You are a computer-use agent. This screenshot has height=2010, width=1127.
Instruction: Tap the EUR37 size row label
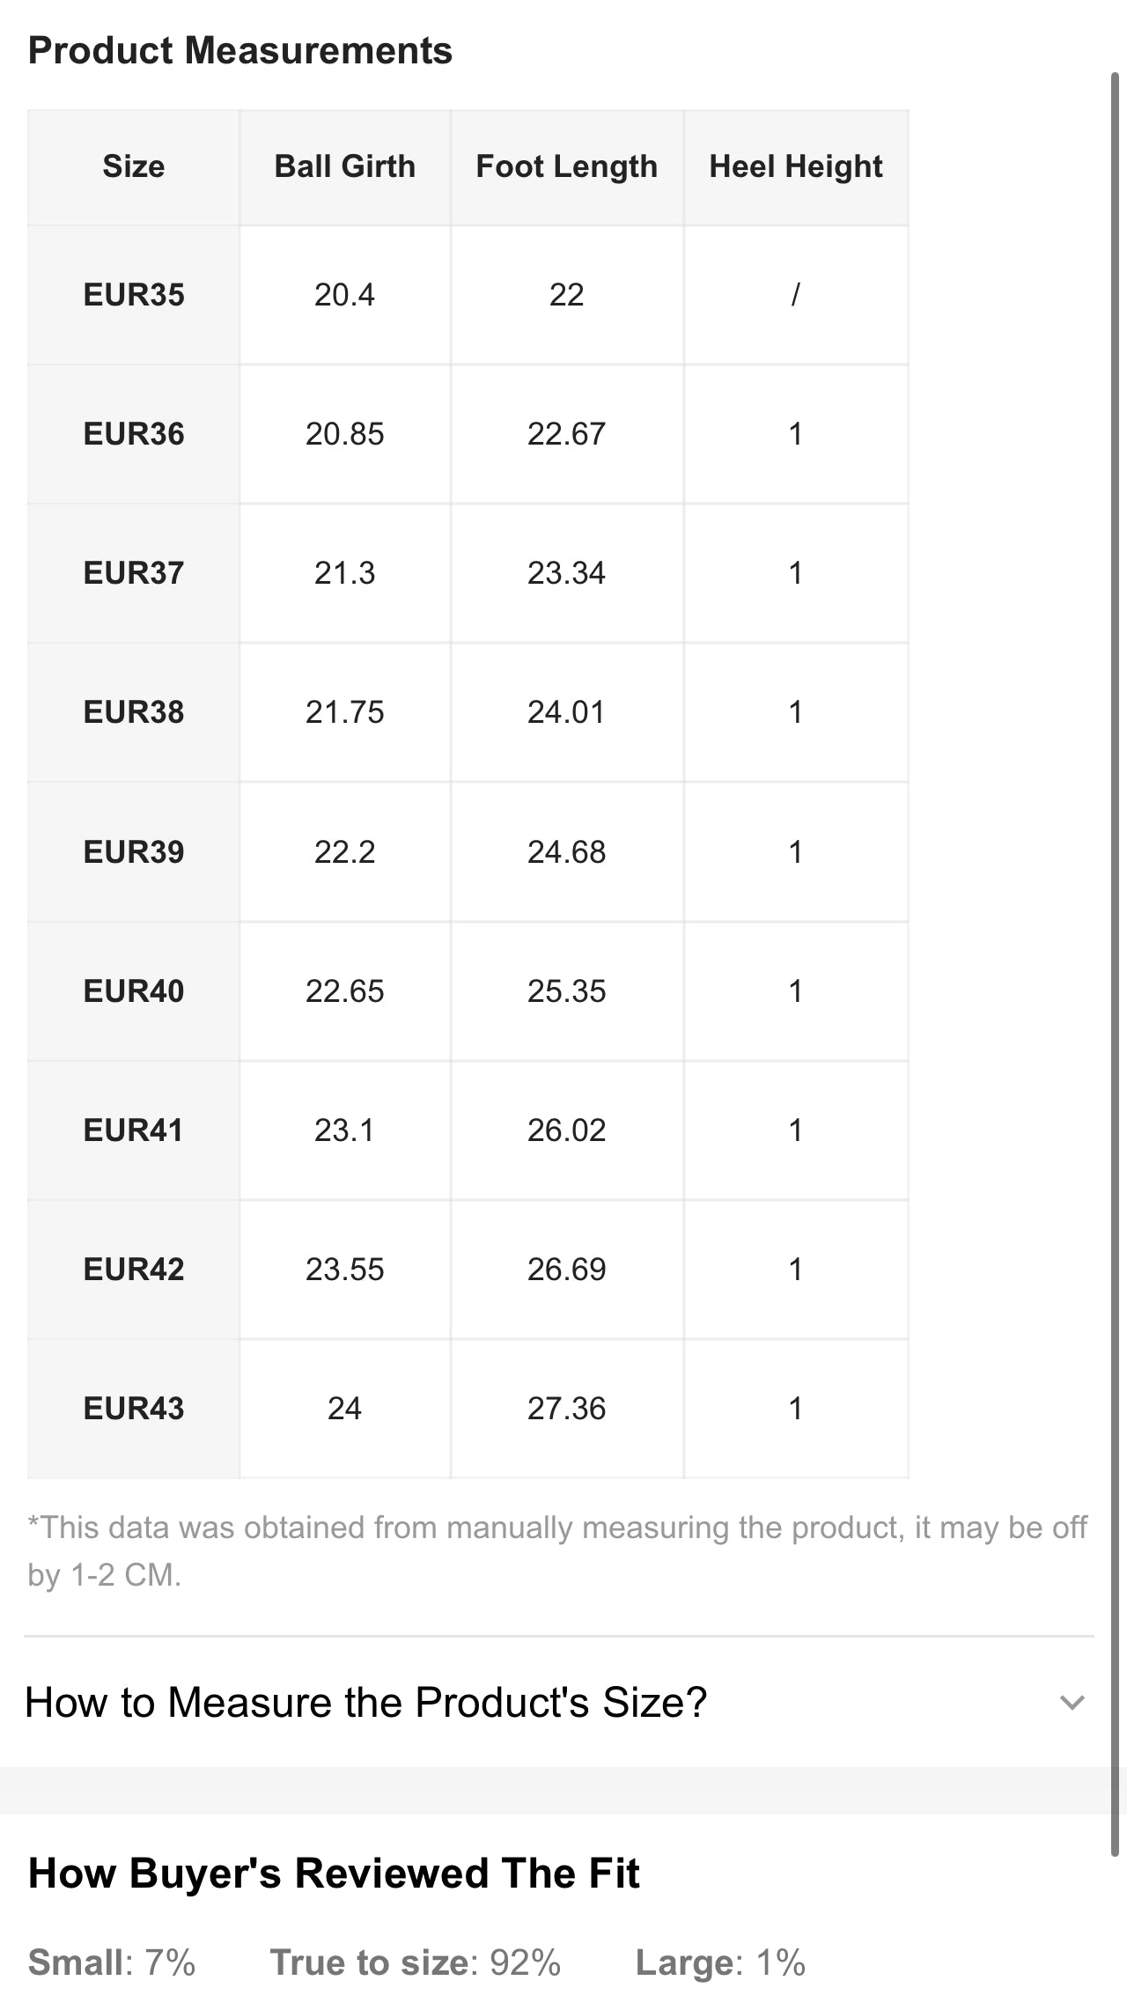click(x=134, y=573)
